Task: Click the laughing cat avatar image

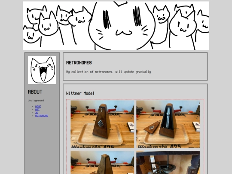Action: click(42, 70)
